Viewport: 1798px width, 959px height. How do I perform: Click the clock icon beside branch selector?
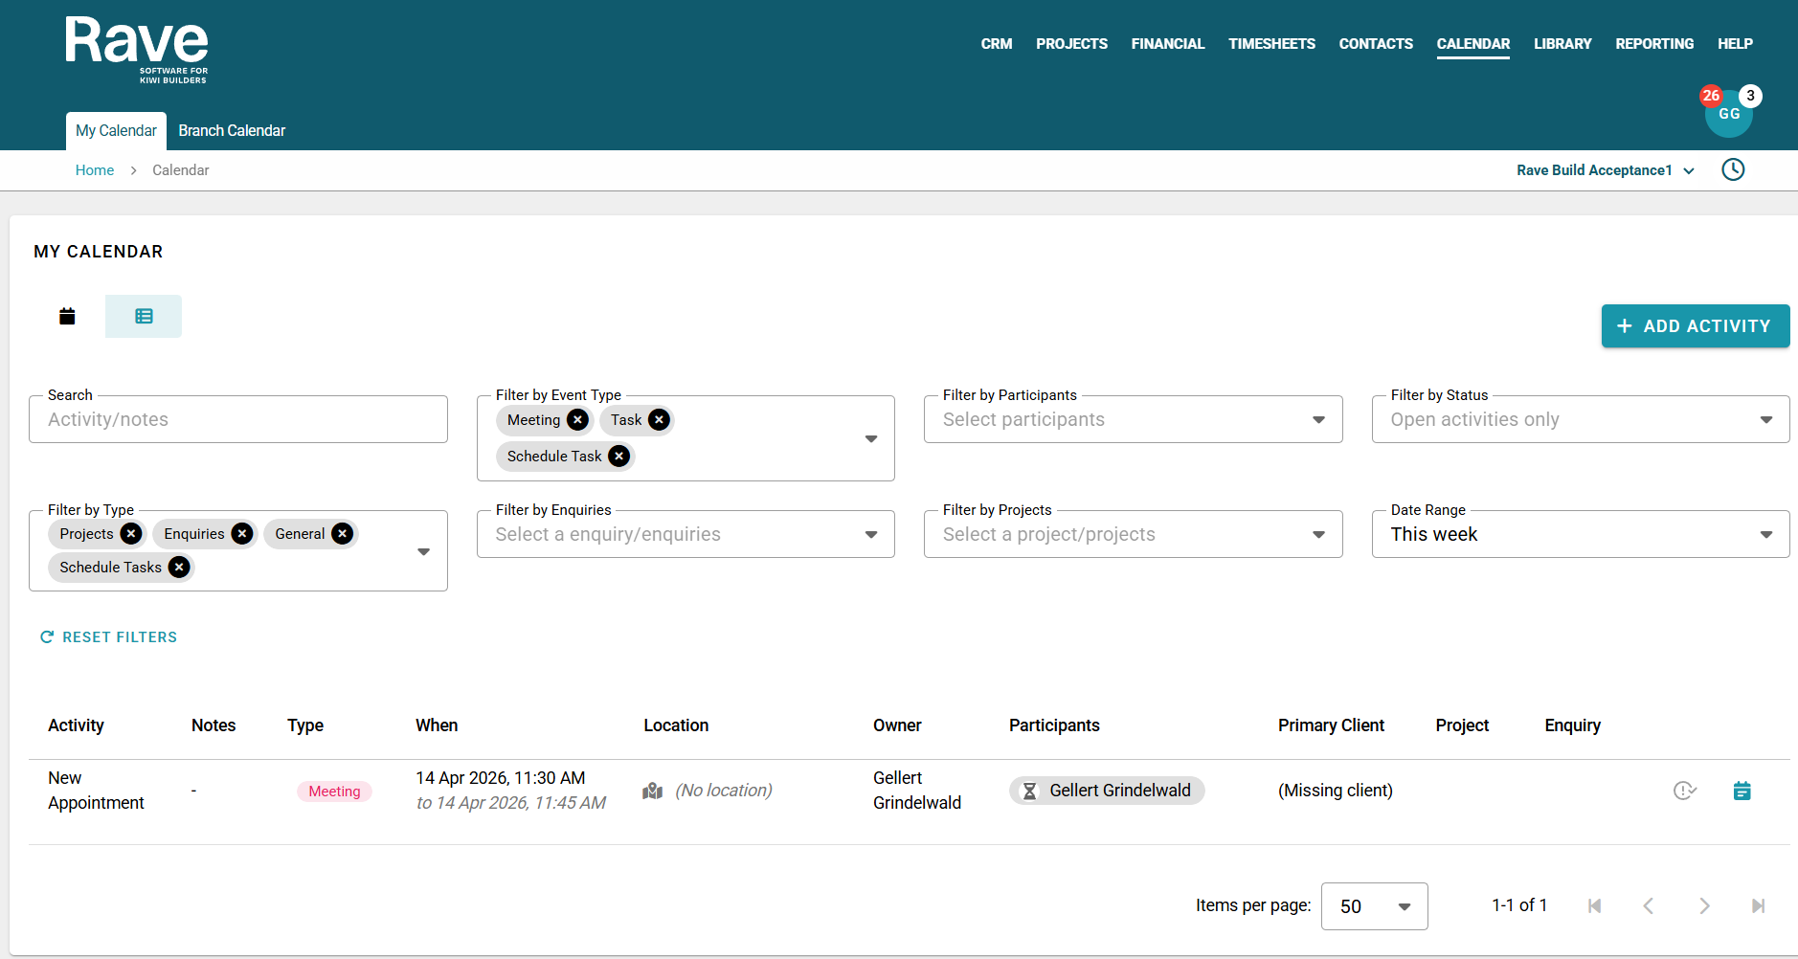click(1733, 170)
